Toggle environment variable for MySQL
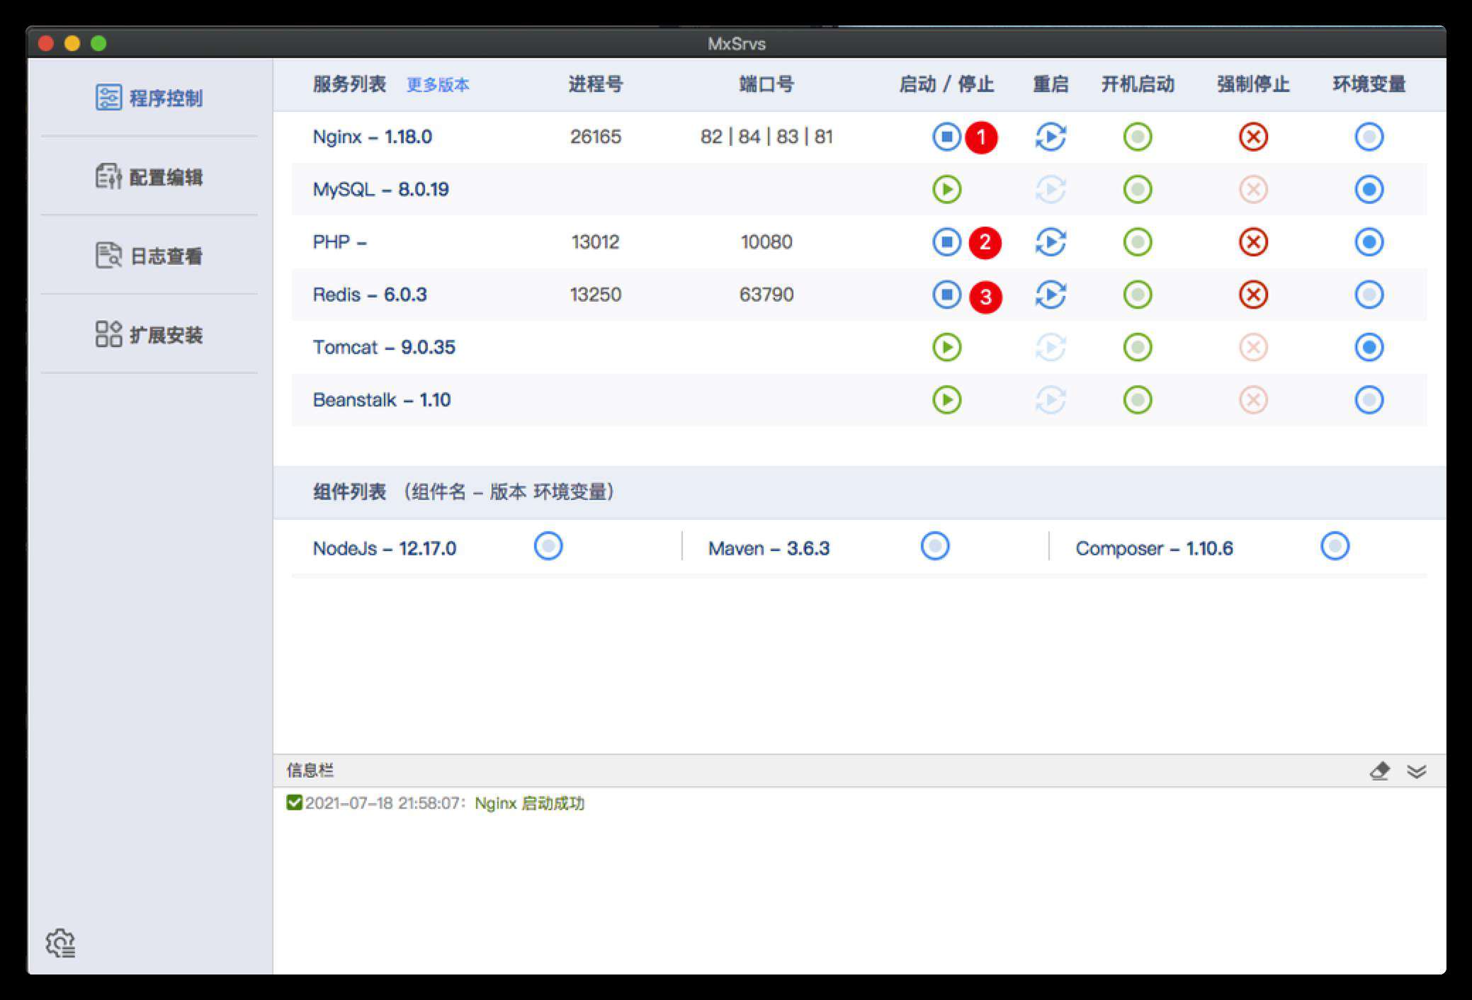Viewport: 1472px width, 1000px height. point(1369,189)
